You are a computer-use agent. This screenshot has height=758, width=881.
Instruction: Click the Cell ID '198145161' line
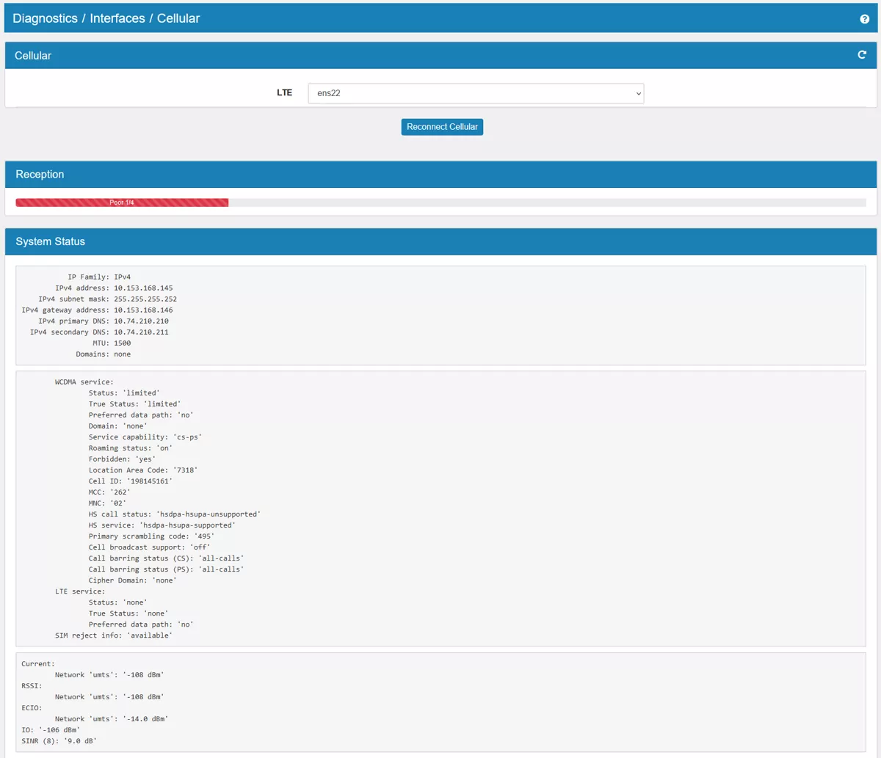130,481
